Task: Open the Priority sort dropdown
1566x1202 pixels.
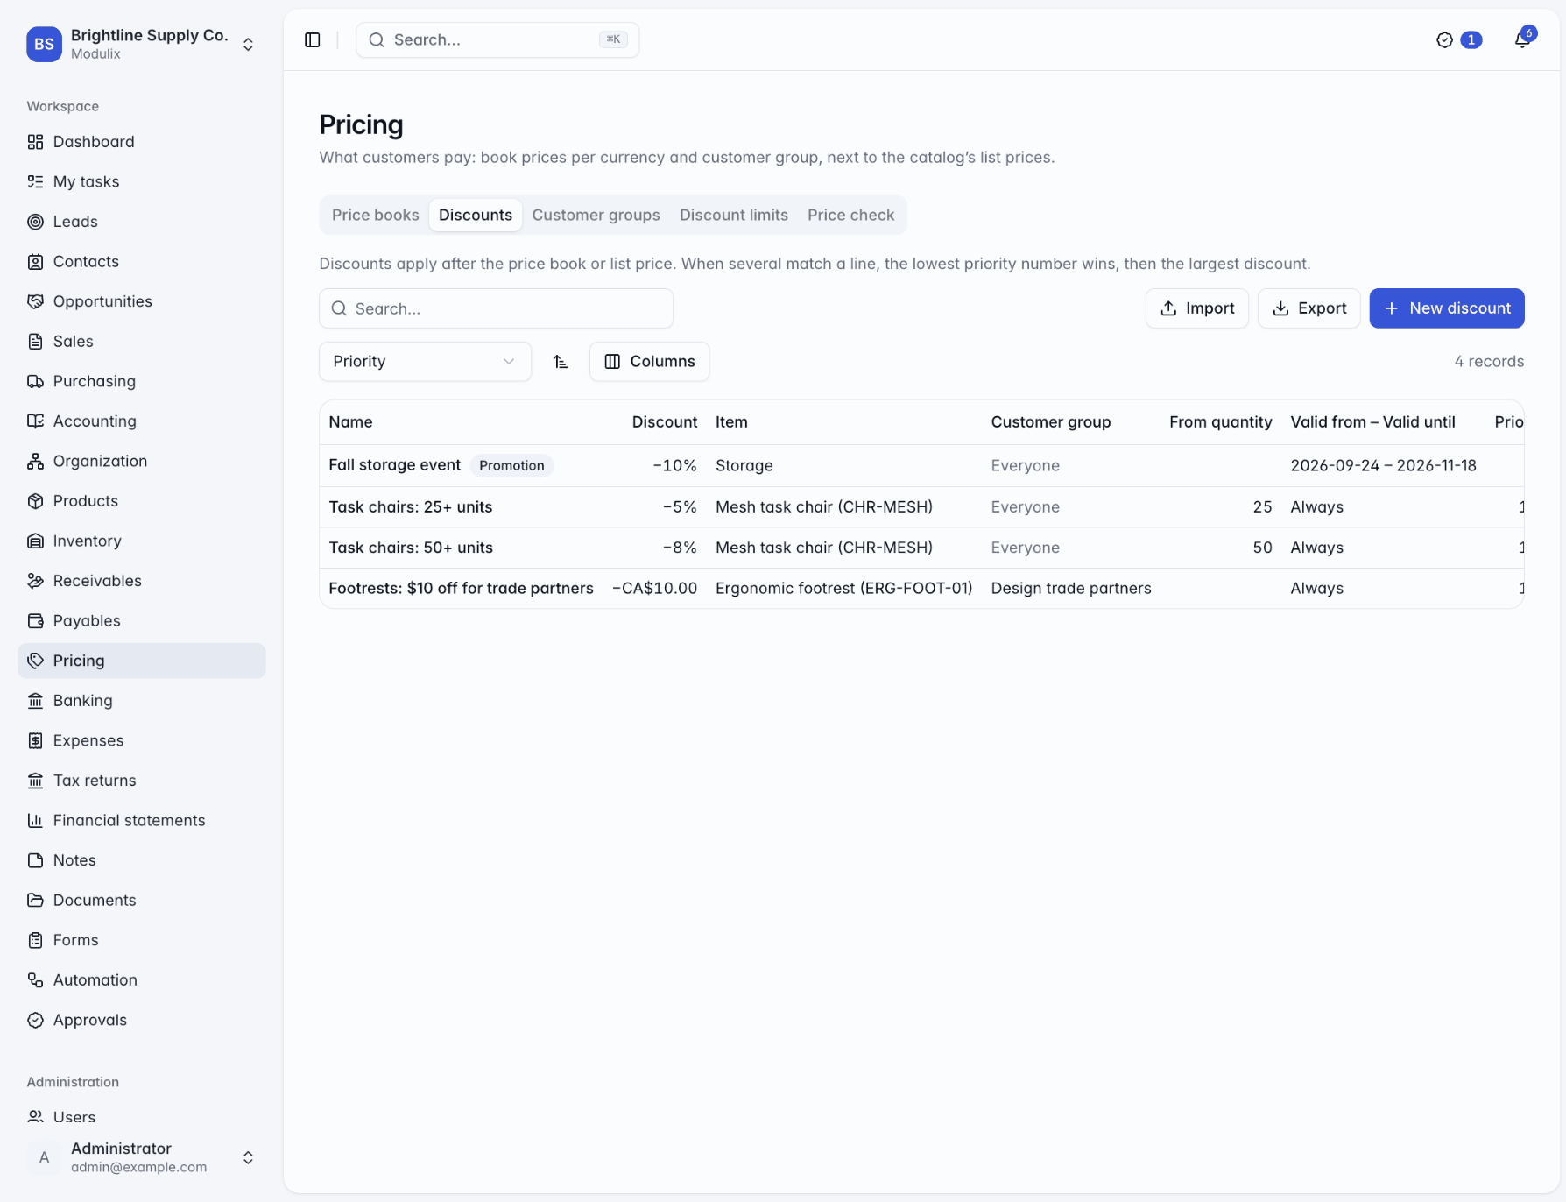Action: 425,362
